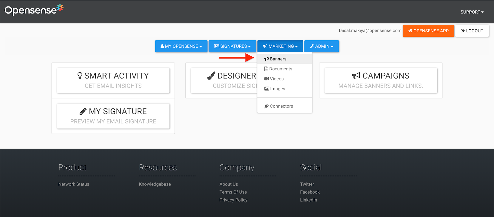
Task: Visit the Facebook social link
Action: coord(310,192)
